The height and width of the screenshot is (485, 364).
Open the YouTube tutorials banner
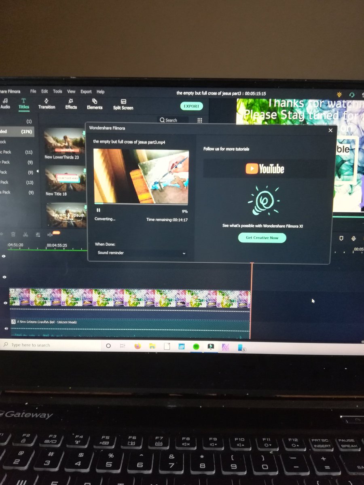click(x=265, y=169)
